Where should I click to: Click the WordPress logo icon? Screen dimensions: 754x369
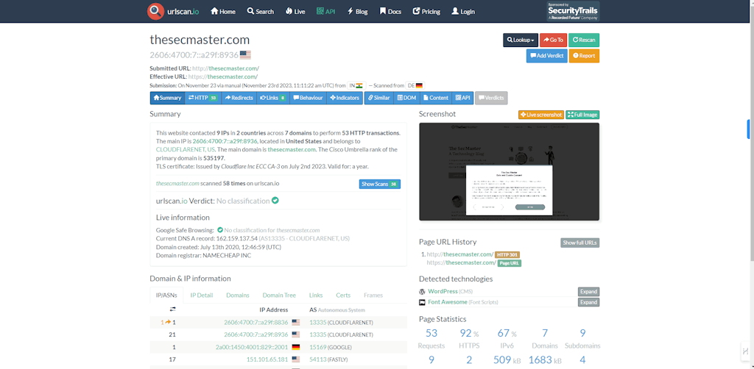[422, 292]
